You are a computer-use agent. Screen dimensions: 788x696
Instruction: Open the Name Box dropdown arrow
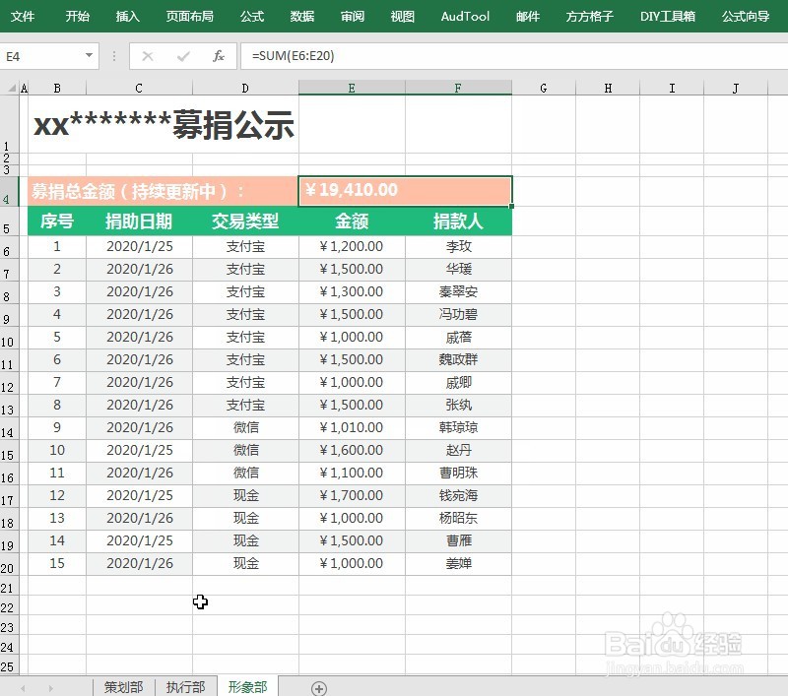pyautogui.click(x=91, y=56)
